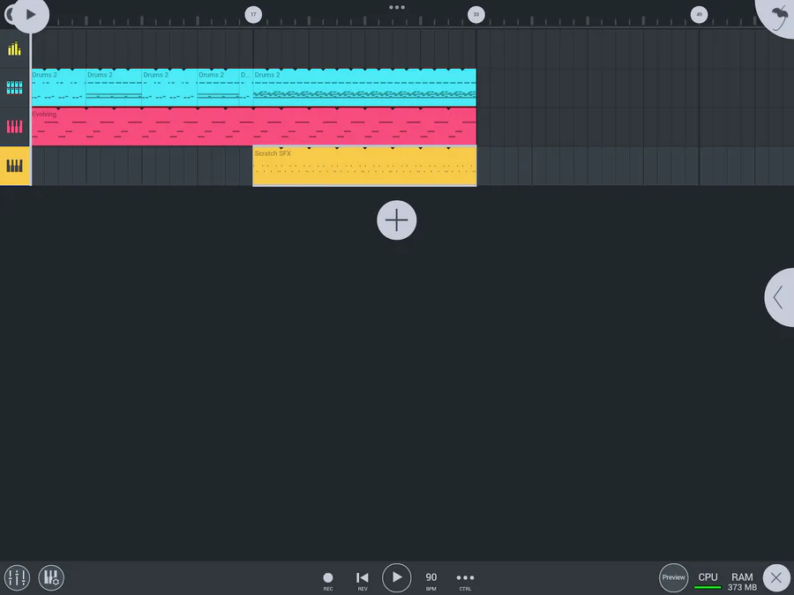Close the view with the X button

tap(775, 577)
